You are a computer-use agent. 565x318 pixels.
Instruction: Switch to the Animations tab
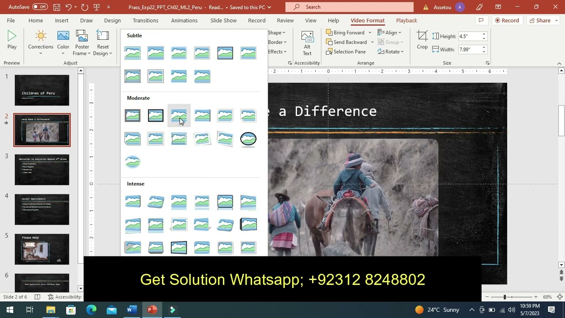184,20
